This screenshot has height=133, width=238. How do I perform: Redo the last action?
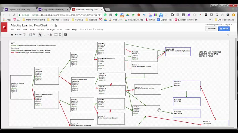click(20, 35)
